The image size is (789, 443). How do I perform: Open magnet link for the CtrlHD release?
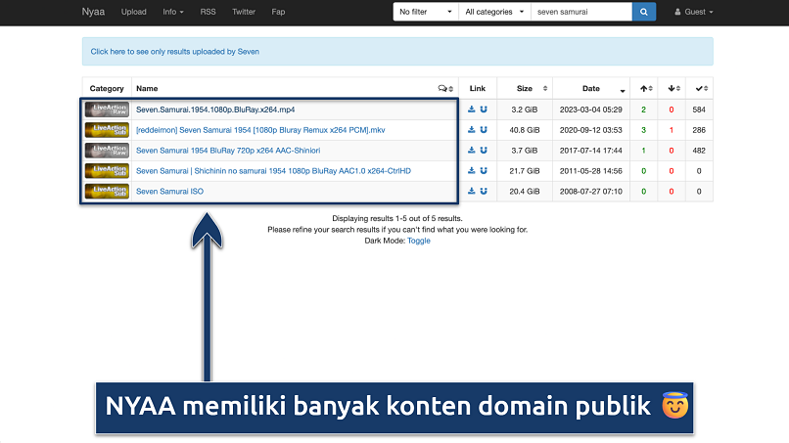tap(484, 170)
